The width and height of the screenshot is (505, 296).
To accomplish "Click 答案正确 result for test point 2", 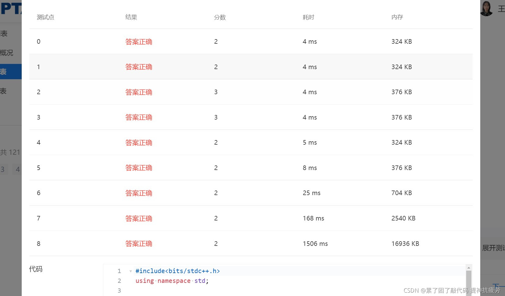I will tap(139, 92).
